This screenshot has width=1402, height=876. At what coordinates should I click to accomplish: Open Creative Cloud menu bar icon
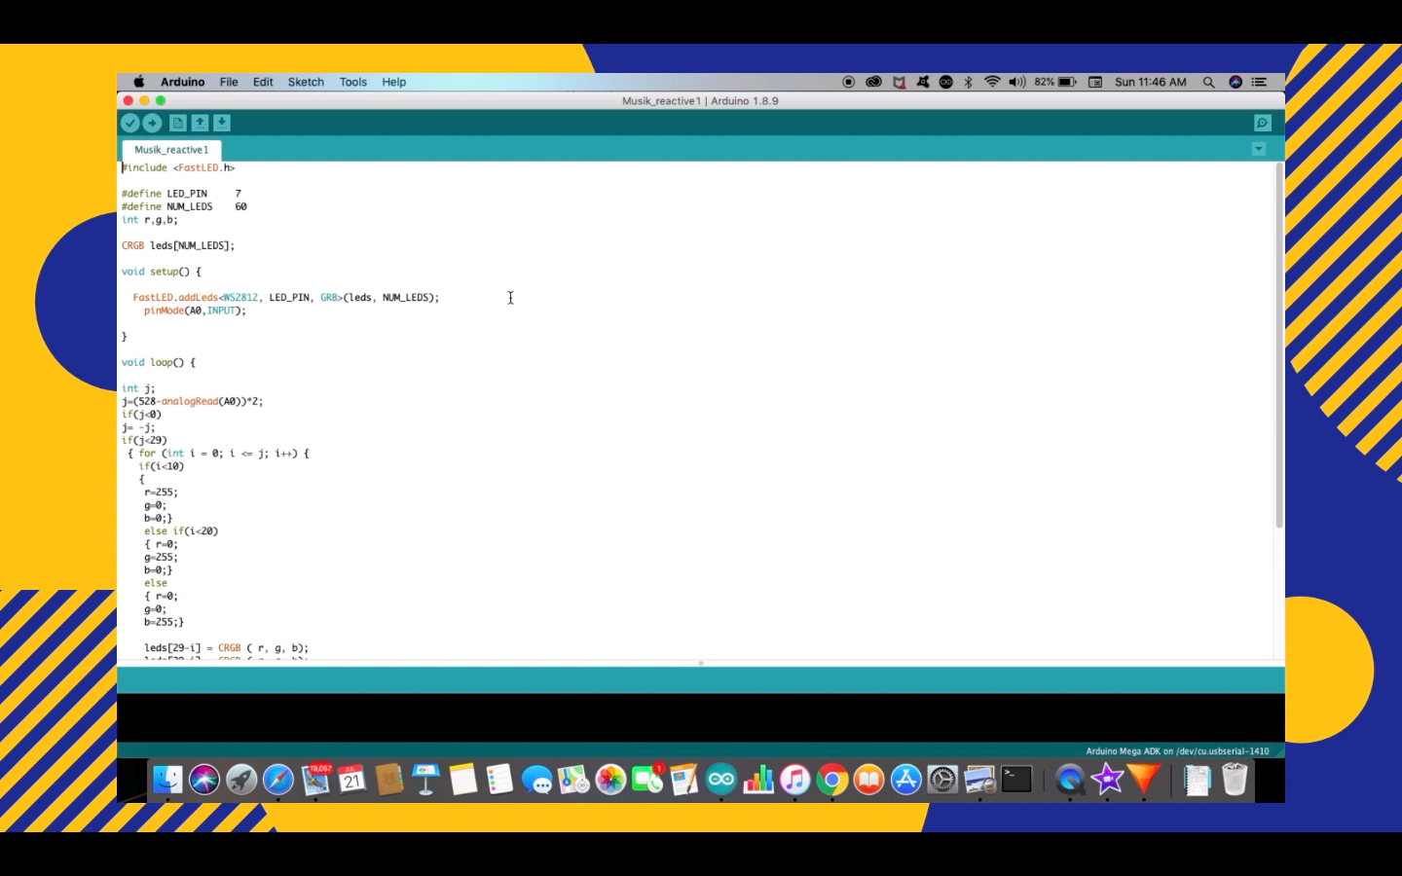click(x=873, y=82)
